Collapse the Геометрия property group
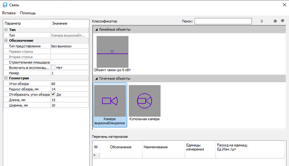Image resolution: width=289 pixels, height=166 pixels. (6, 78)
